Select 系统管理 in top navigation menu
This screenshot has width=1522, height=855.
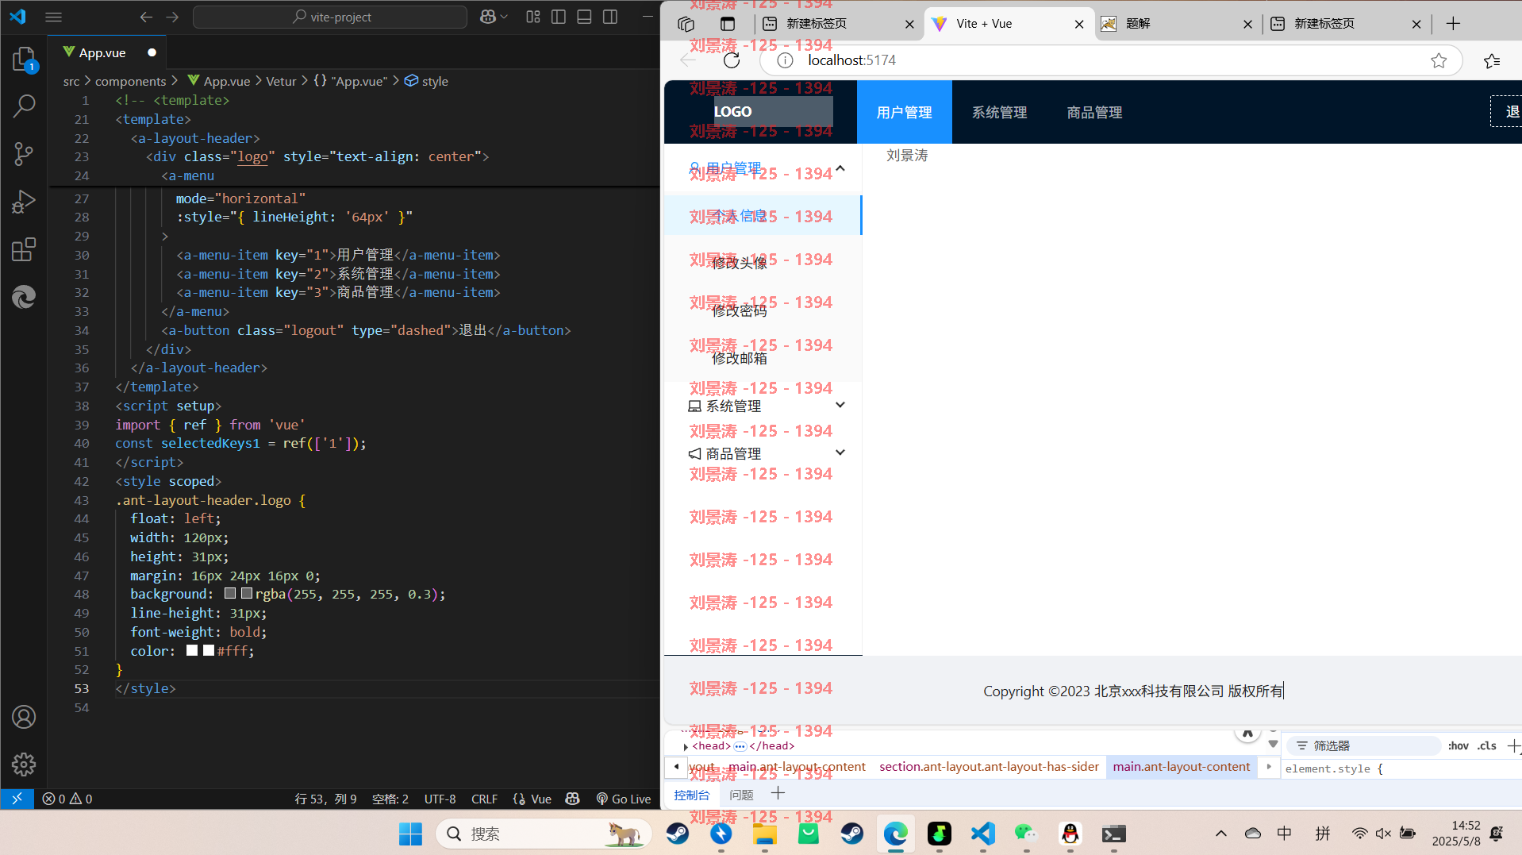pos(999,112)
